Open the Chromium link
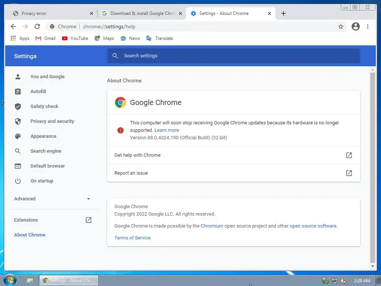This screenshot has height=286, width=381. pyautogui.click(x=212, y=226)
